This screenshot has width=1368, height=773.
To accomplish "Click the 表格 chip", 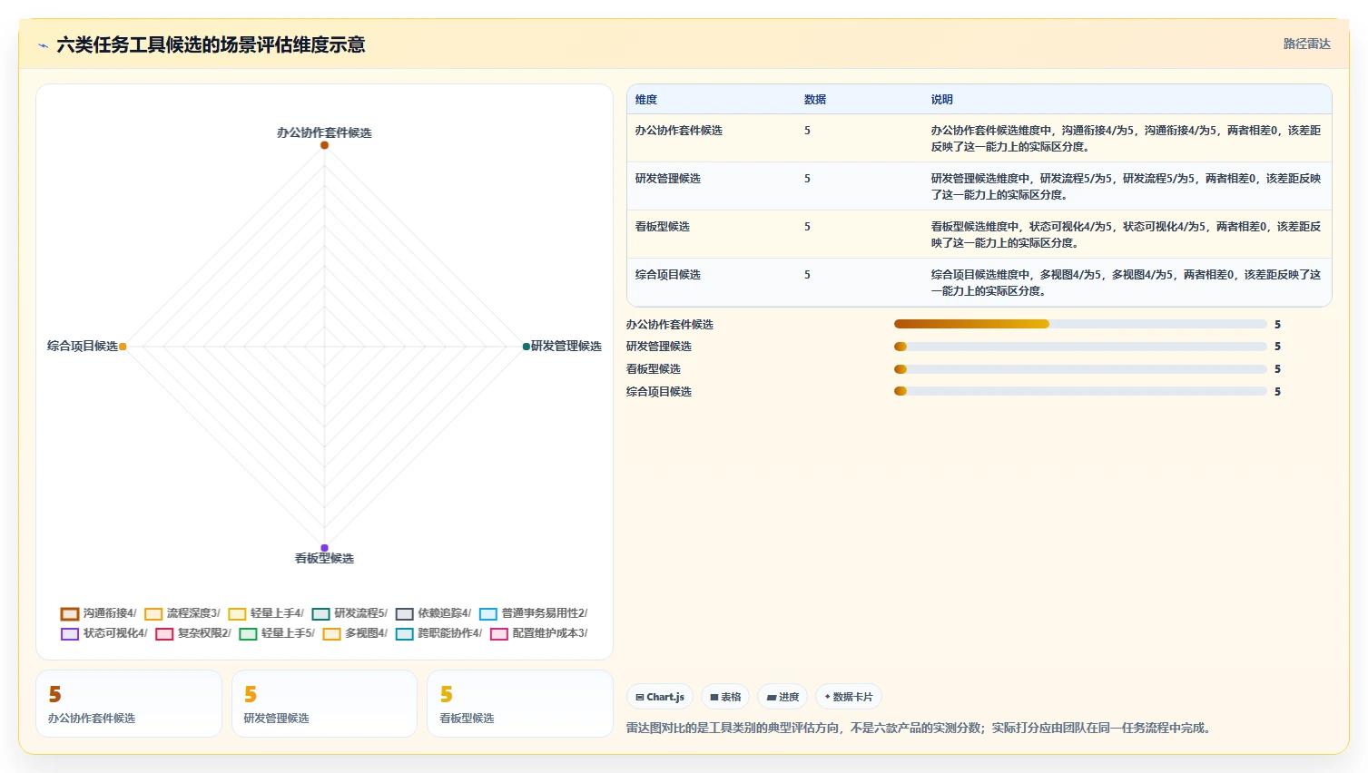I will click(x=725, y=697).
